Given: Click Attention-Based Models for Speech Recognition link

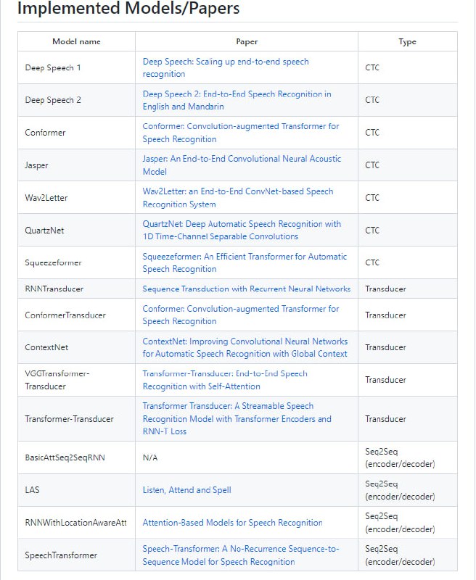Looking at the screenshot, I should 232,523.
